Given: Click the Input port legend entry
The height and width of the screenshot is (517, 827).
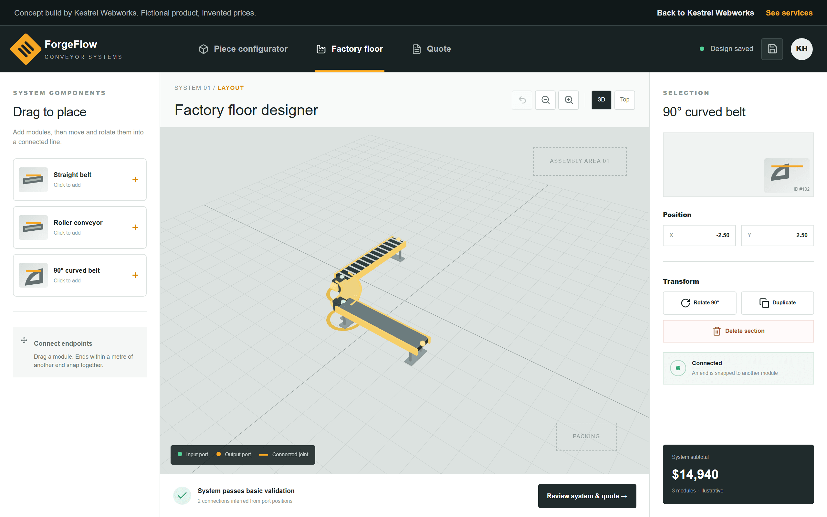Looking at the screenshot, I should pos(193,454).
